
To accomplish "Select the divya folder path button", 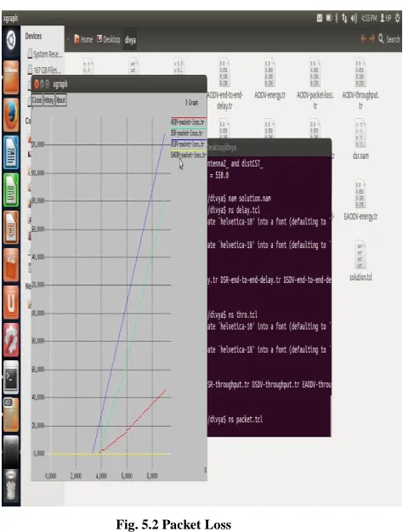I will (x=130, y=40).
